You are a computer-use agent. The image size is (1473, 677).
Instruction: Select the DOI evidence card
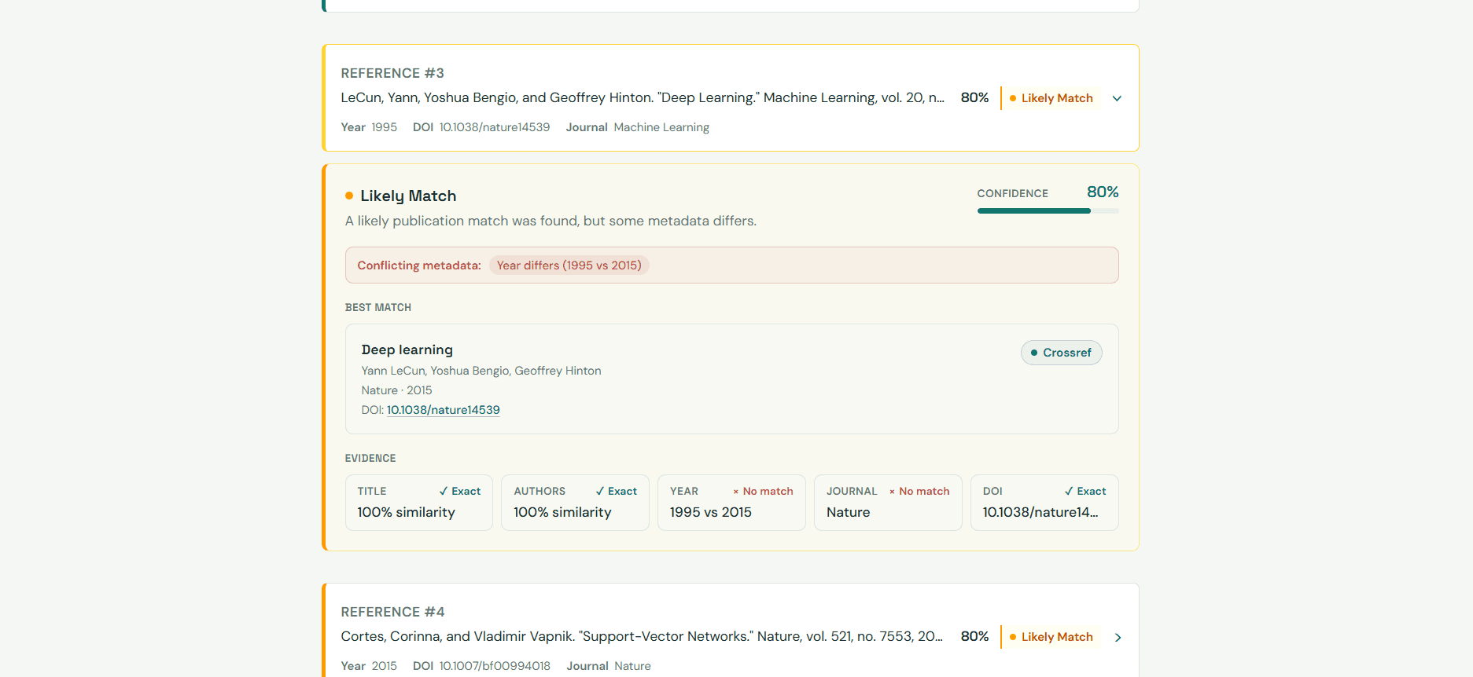tap(1044, 503)
